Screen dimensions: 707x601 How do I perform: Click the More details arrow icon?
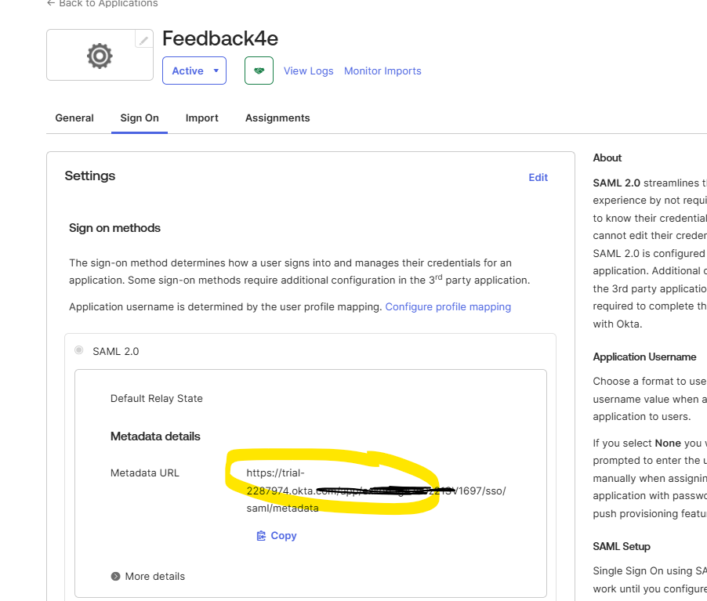click(x=116, y=576)
